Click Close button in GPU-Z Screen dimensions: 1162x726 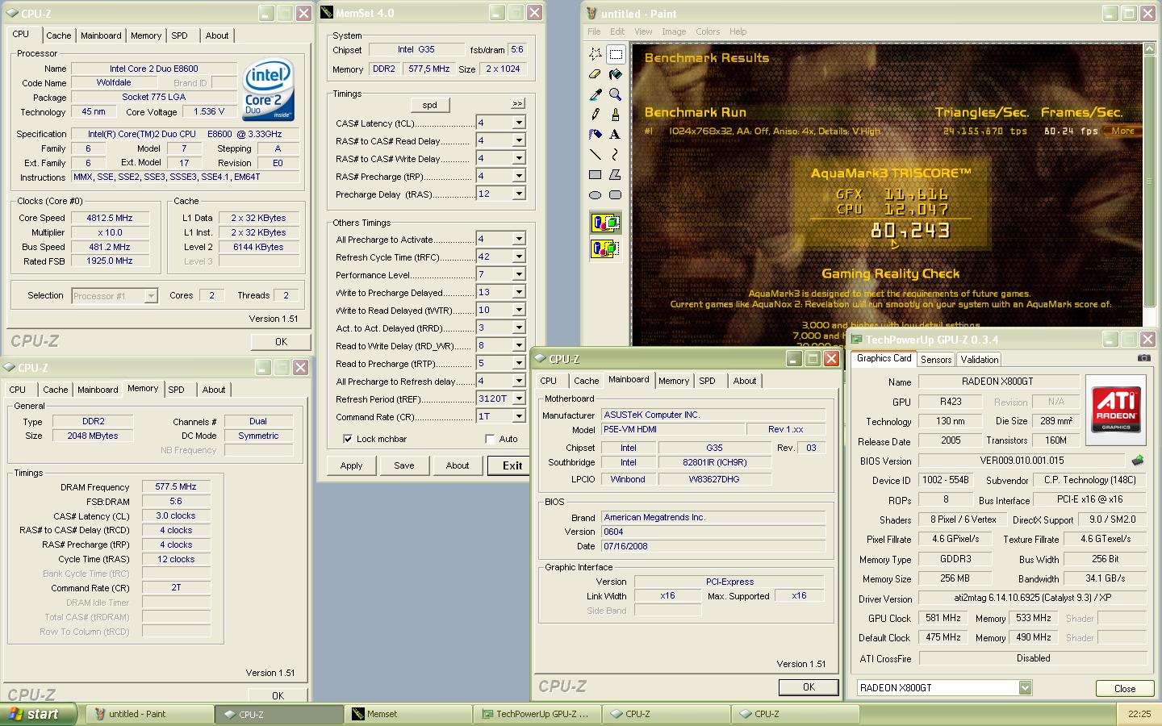1125,688
